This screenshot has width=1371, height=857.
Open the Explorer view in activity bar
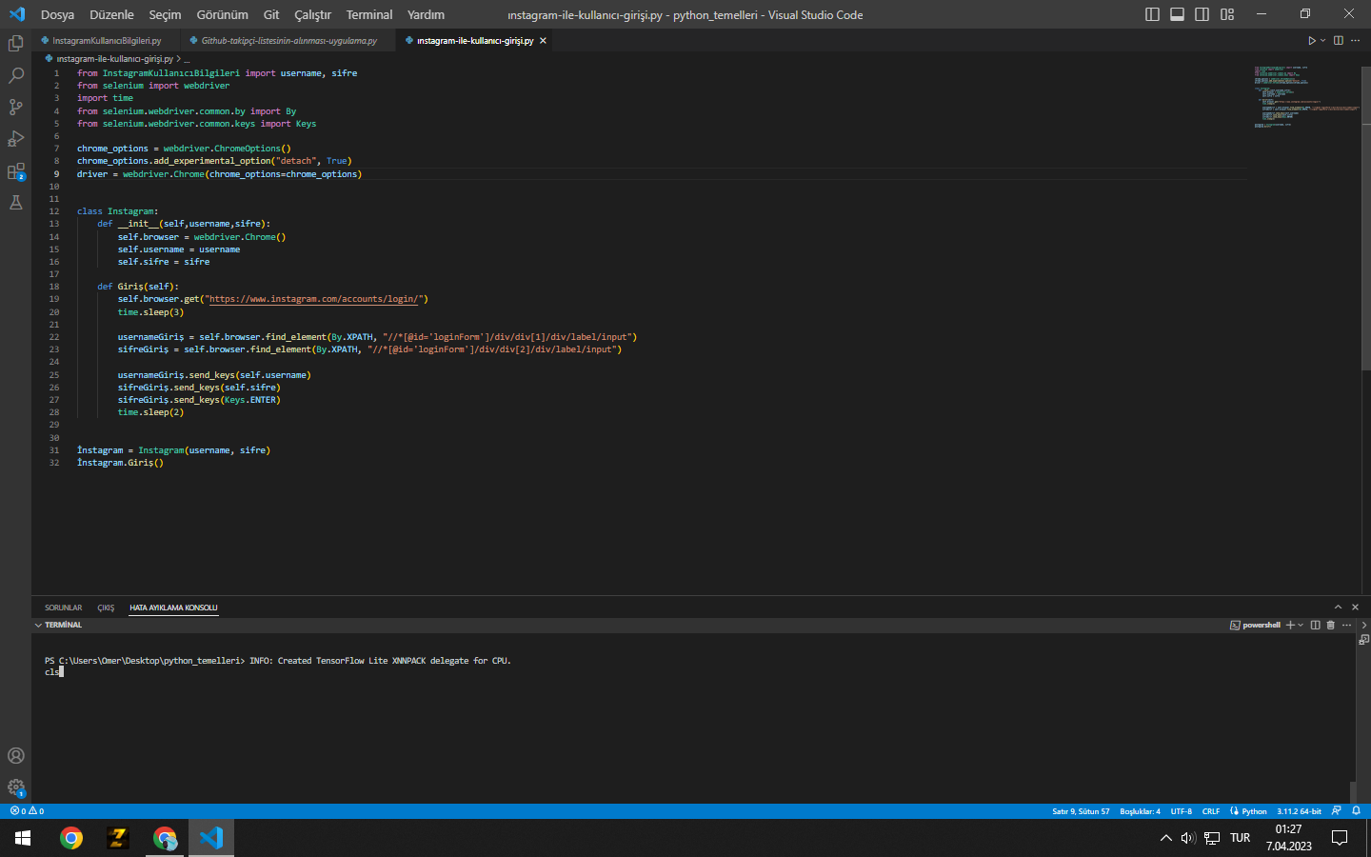click(15, 44)
